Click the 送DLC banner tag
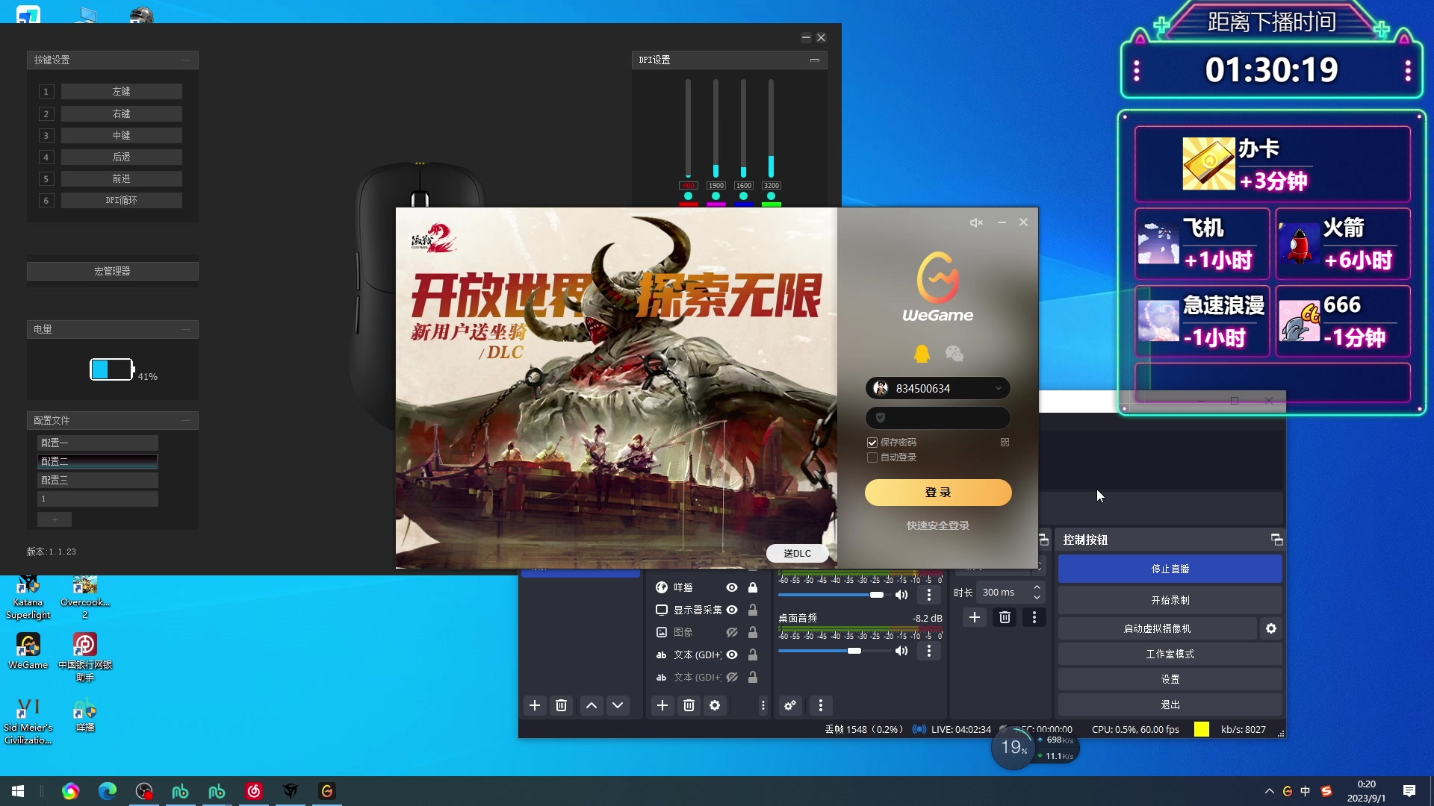 (797, 553)
